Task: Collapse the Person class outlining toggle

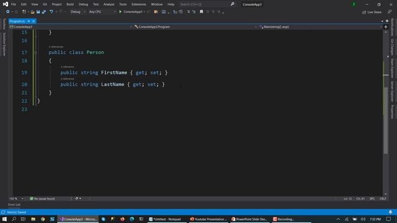Action: coord(36,52)
